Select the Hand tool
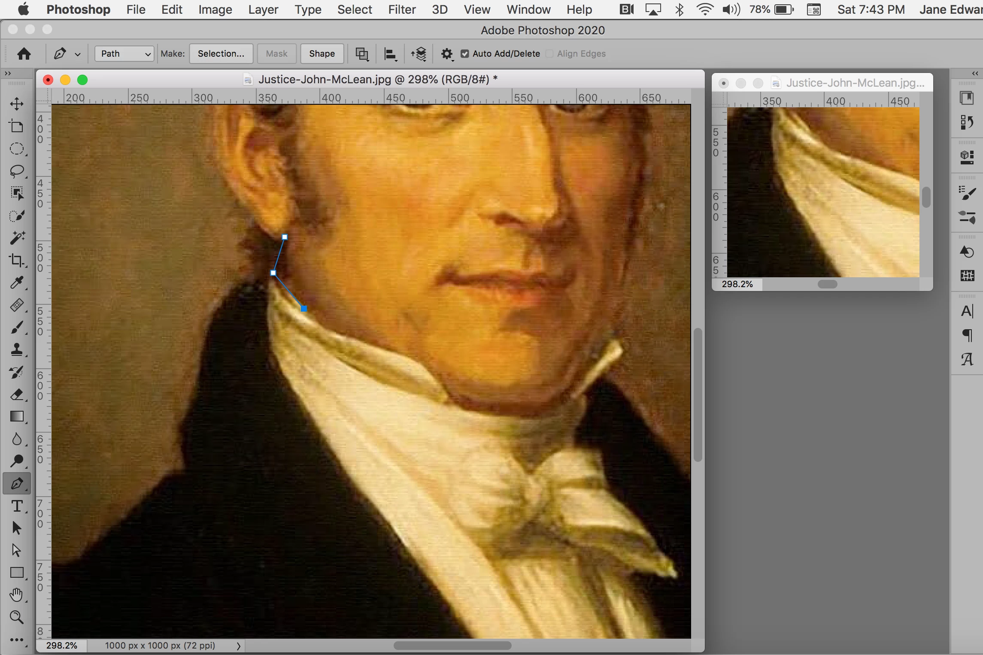983x655 pixels. 17,595
